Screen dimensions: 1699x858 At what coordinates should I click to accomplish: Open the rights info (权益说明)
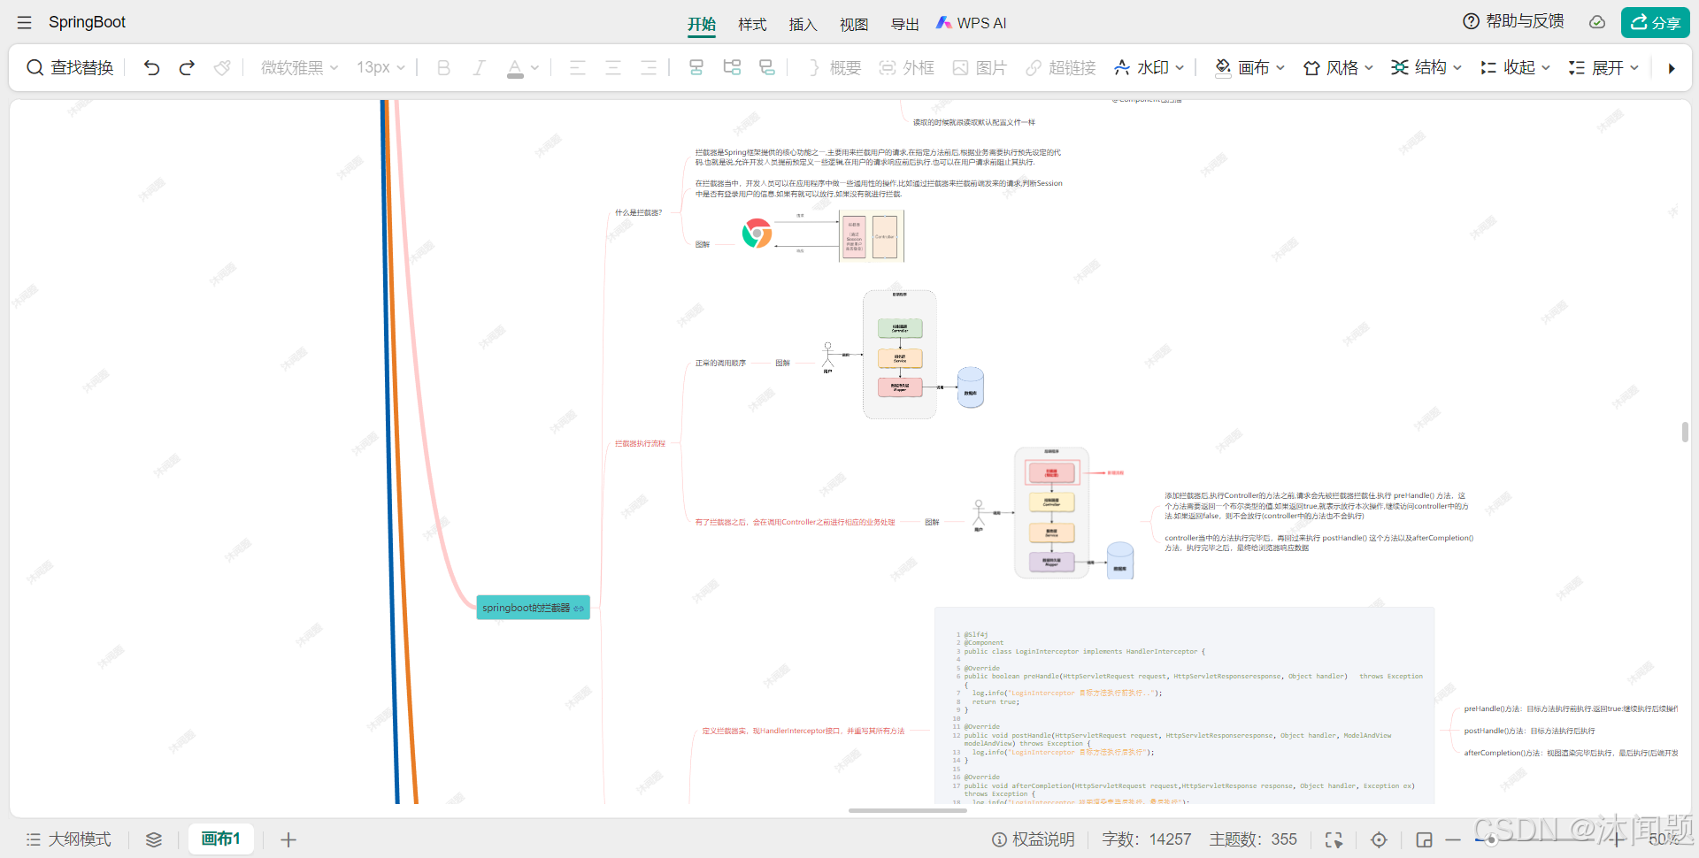point(1033,839)
